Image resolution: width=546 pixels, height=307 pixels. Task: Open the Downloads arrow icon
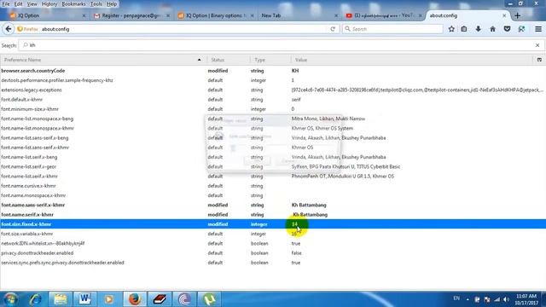[478, 29]
